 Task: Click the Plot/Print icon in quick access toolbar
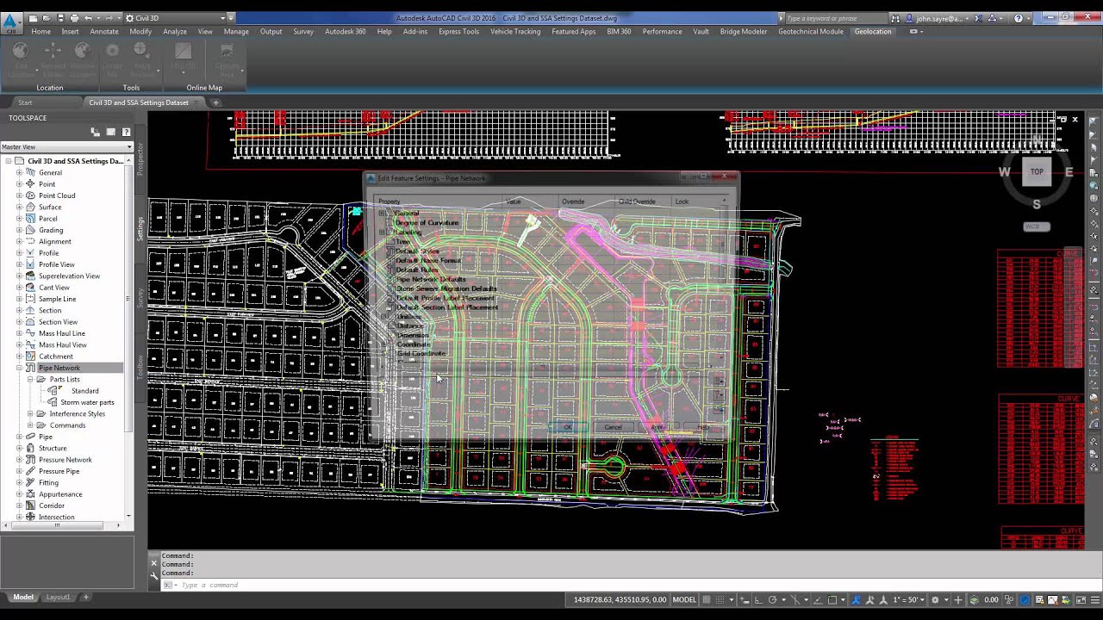(x=75, y=17)
